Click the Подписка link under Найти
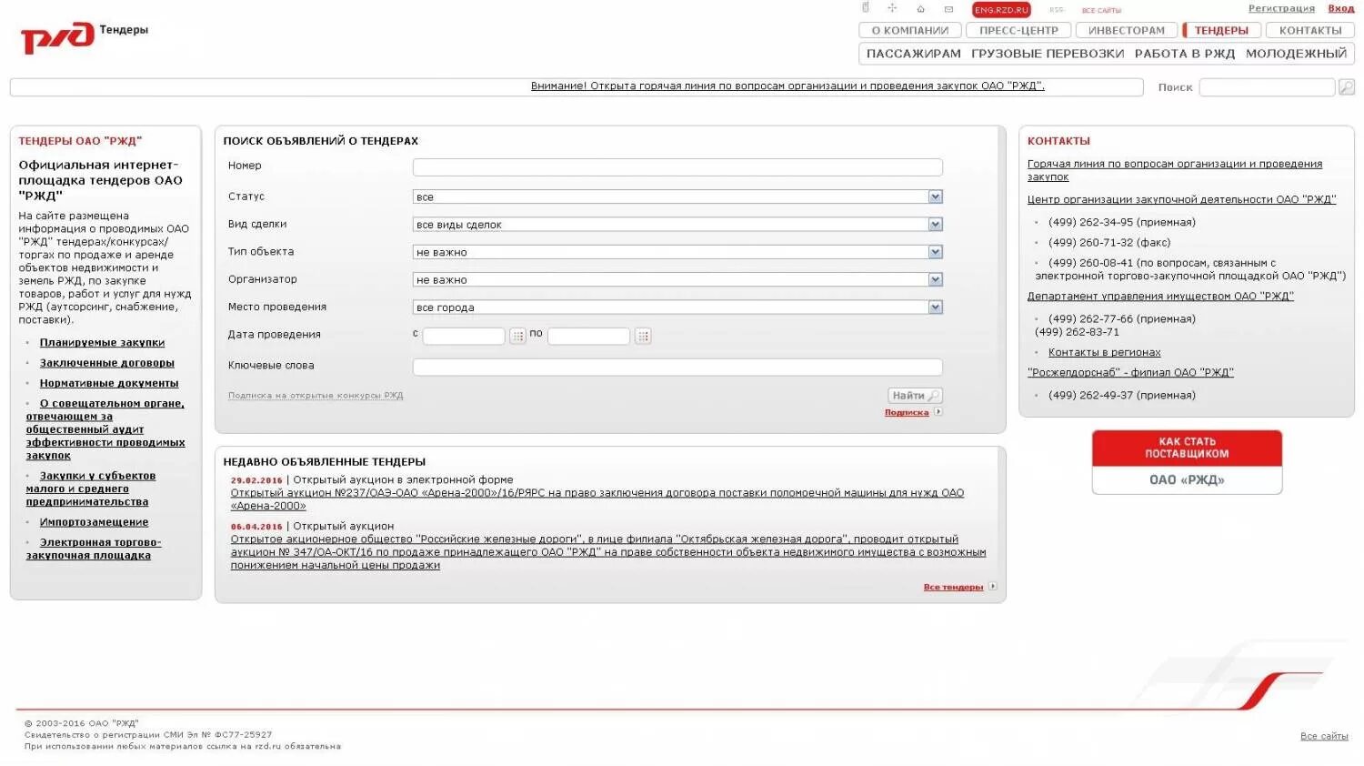This screenshot has width=1364, height=766. click(x=907, y=413)
